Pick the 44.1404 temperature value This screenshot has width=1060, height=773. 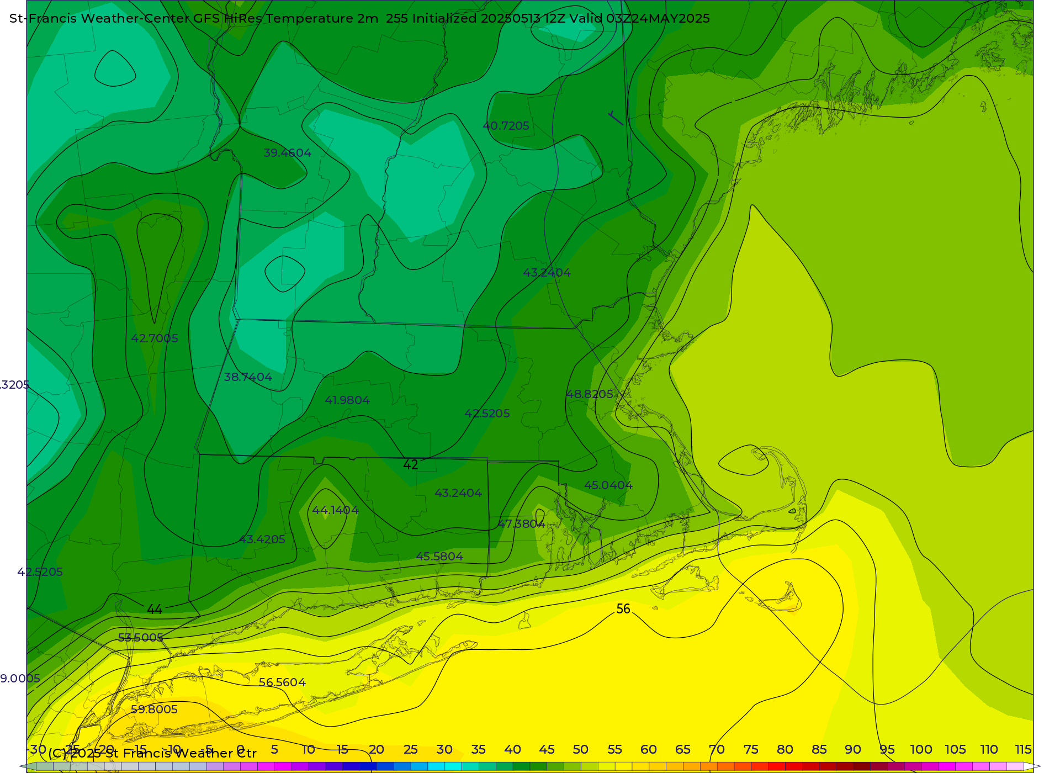coord(335,510)
